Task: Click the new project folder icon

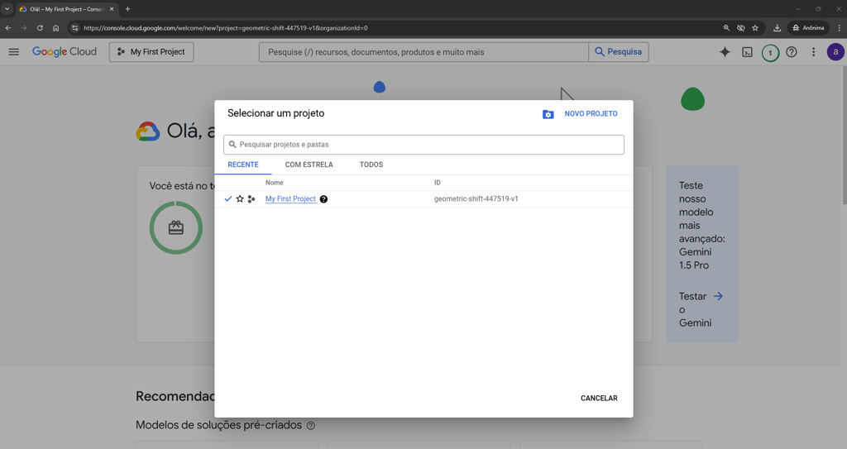Action: pyautogui.click(x=548, y=114)
